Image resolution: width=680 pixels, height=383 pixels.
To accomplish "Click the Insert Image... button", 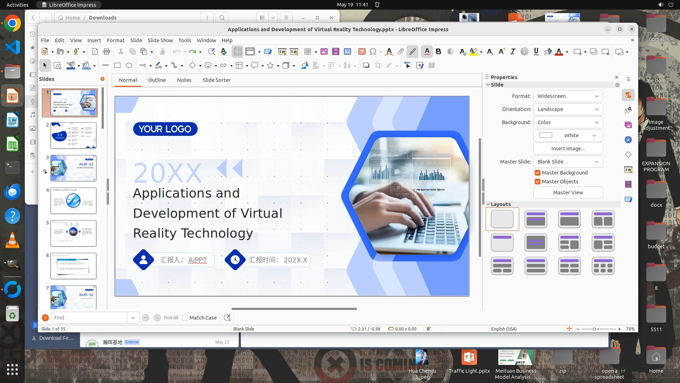I will click(x=568, y=149).
